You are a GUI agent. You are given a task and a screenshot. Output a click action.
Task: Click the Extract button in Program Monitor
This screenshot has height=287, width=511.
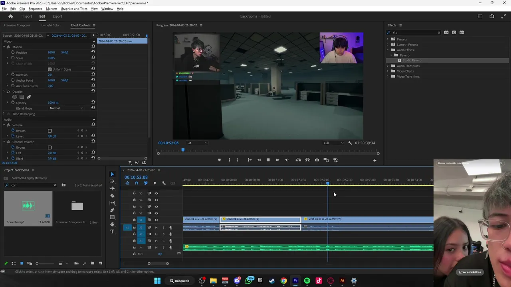click(x=307, y=160)
